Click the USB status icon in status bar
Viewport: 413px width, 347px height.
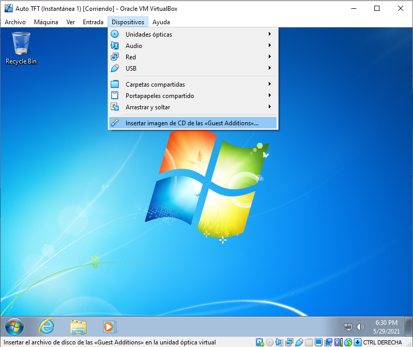point(299,342)
